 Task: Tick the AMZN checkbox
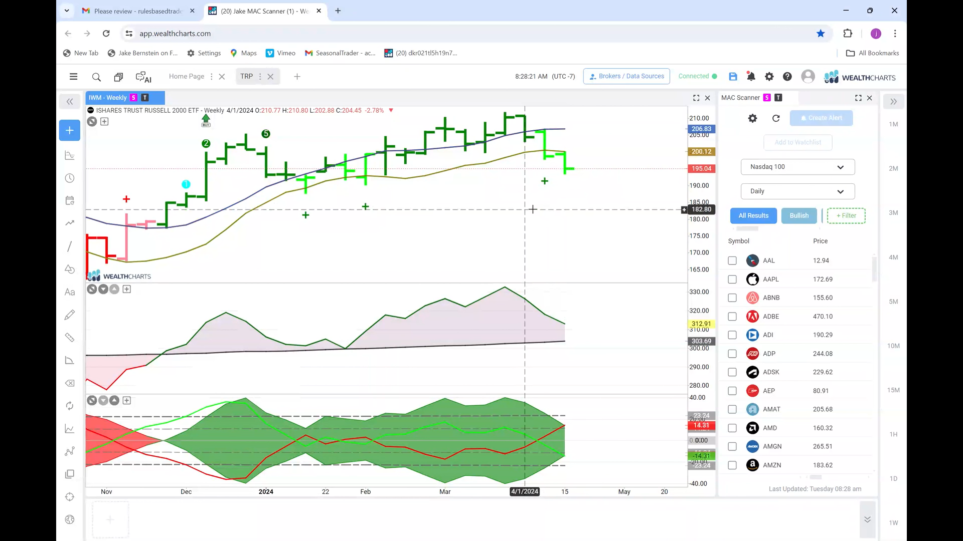(732, 465)
